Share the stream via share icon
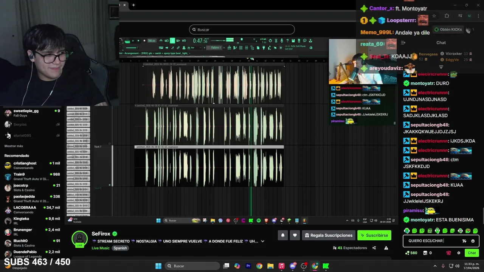This screenshot has height=272, width=484. [374, 248]
